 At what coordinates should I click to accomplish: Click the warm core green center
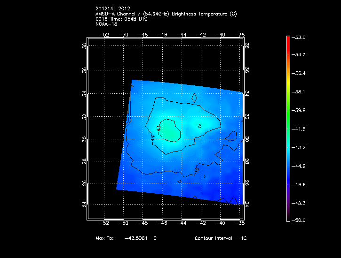(169, 132)
